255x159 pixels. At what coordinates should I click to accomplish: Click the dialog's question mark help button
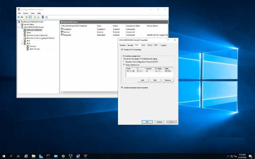(x=168, y=40)
